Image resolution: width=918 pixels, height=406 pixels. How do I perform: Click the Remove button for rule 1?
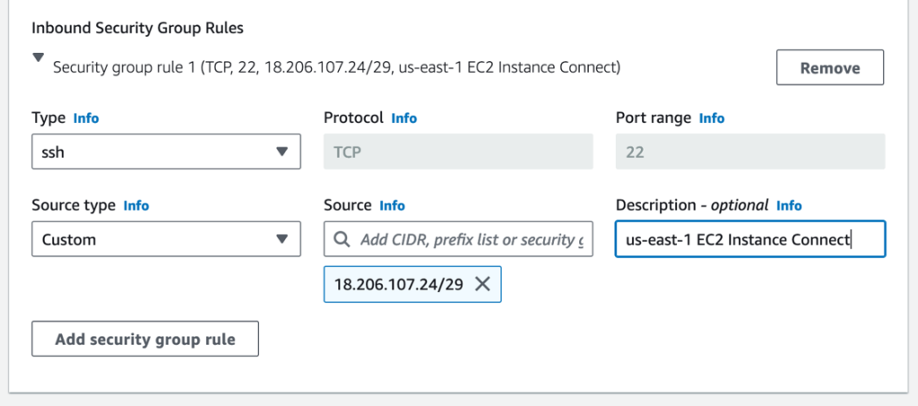tap(829, 68)
